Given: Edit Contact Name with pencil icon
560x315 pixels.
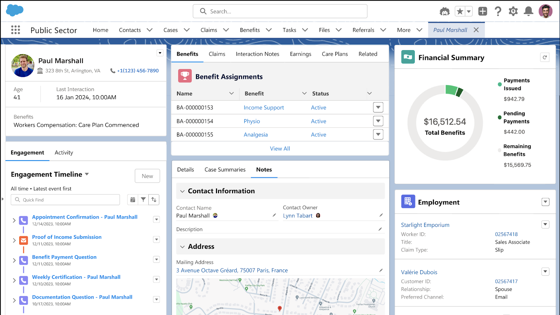Looking at the screenshot, I should pyautogui.click(x=274, y=215).
